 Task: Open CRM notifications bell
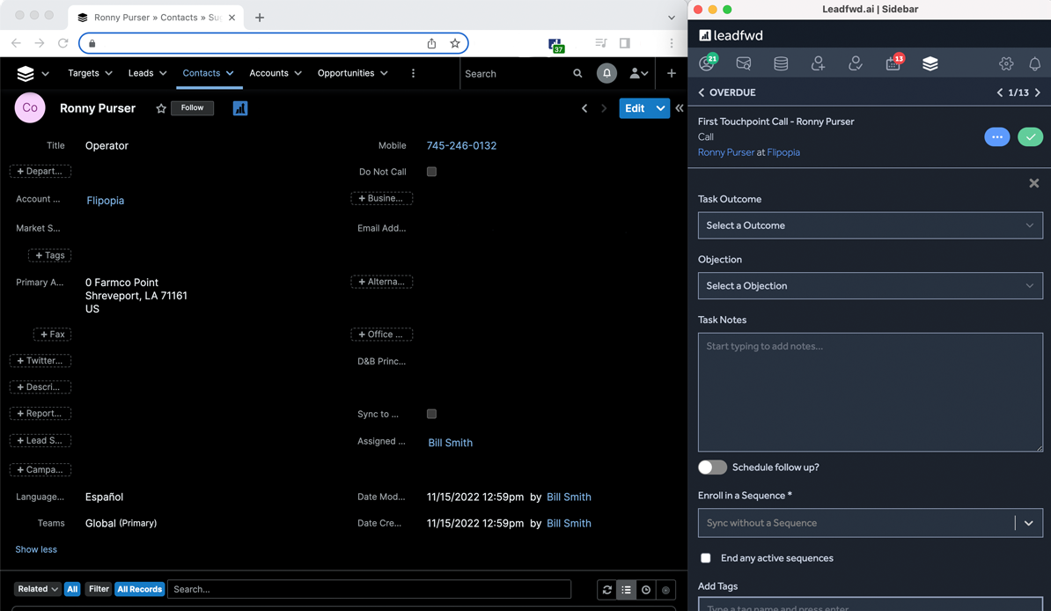point(606,73)
